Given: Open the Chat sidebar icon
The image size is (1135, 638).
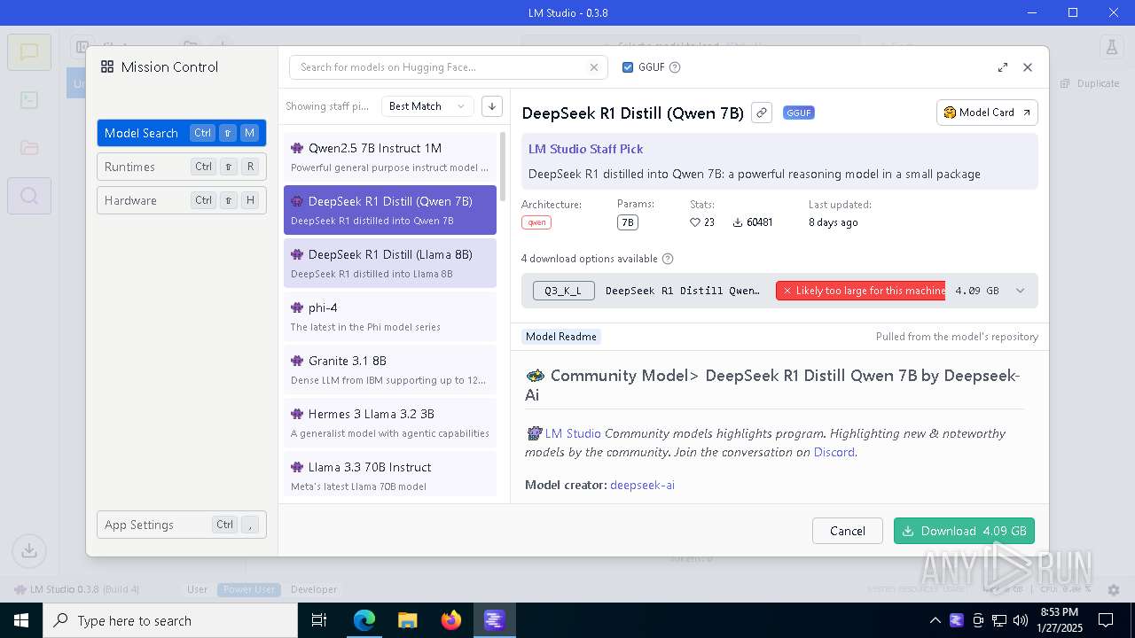Looking at the screenshot, I should [x=29, y=51].
